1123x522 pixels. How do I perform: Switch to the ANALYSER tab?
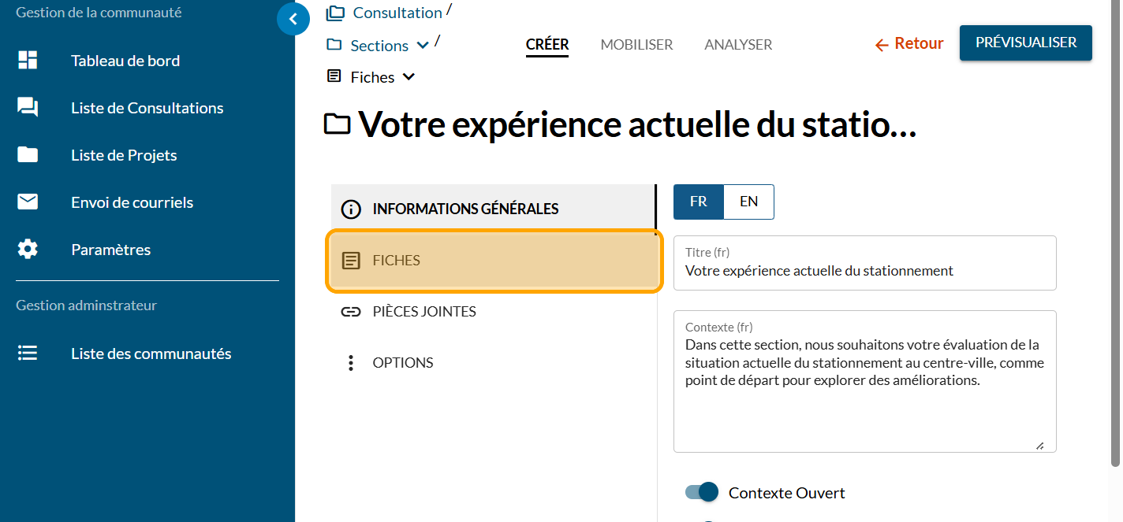[x=738, y=45]
